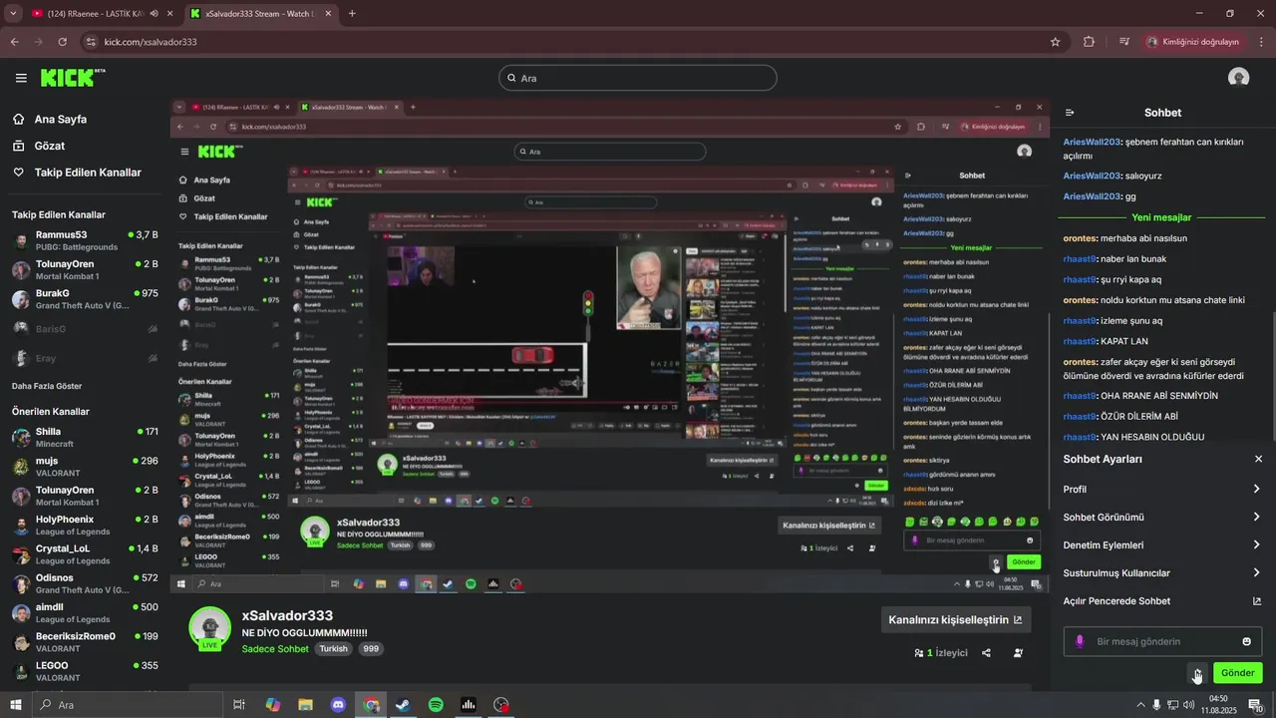Click the tray volume speaker icon
This screenshot has height=718, width=1276.
(x=1189, y=705)
